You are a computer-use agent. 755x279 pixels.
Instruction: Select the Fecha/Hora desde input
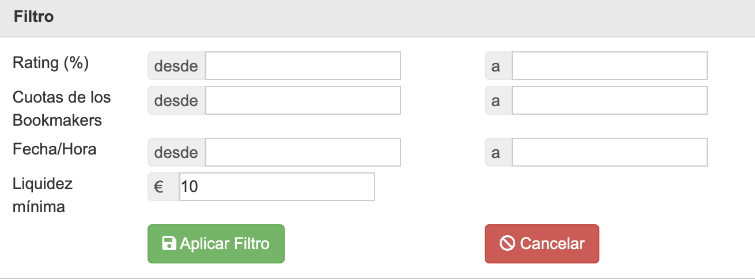(303, 152)
